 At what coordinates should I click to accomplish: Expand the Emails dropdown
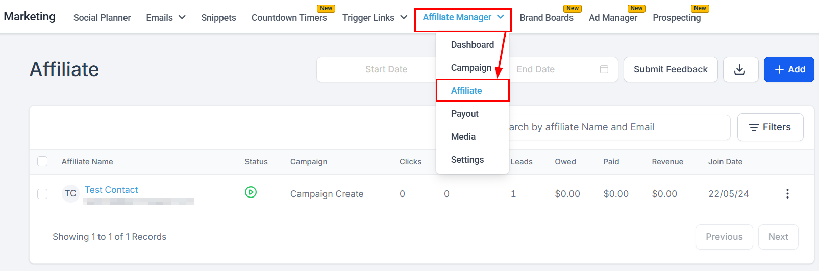166,18
